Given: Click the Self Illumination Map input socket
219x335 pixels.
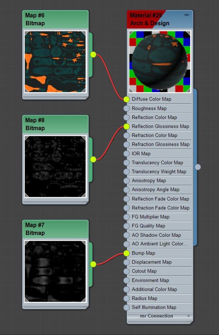Looking at the screenshot, I should [126, 307].
